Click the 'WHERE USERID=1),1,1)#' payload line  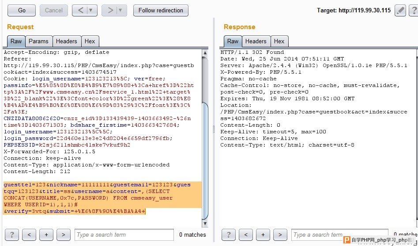tap(41, 204)
